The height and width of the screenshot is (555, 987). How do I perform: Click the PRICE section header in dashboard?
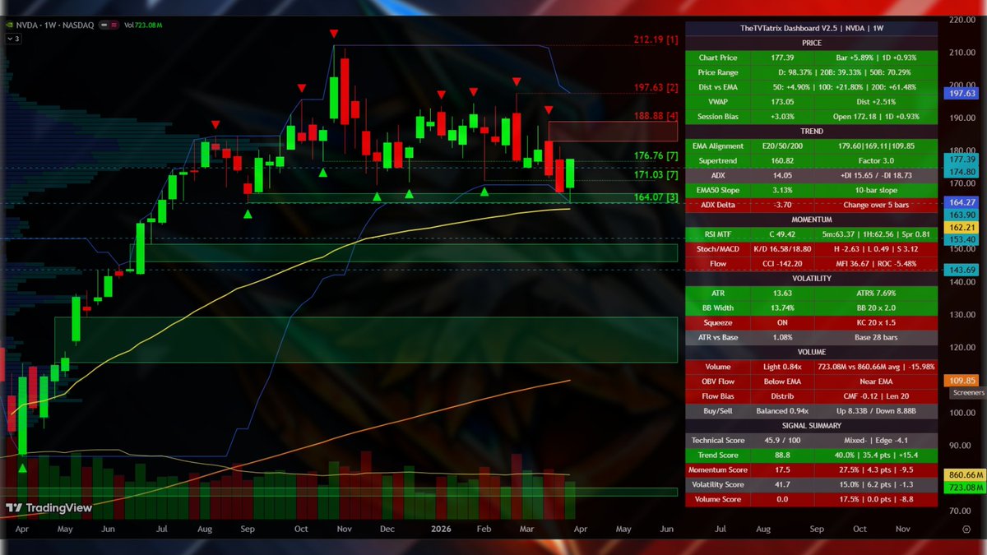811,43
